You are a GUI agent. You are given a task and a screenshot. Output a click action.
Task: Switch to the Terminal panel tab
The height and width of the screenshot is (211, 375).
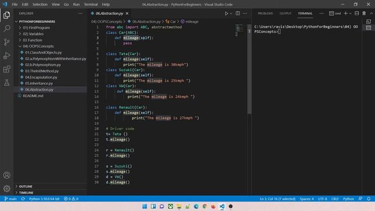[x=305, y=13]
